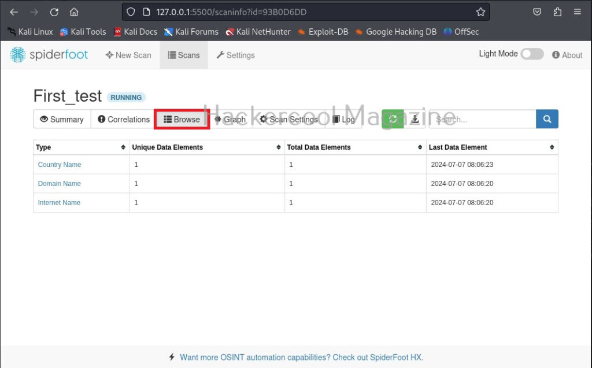The height and width of the screenshot is (368, 592).
Task: Sort by Total Data Elements column
Action: 420,147
